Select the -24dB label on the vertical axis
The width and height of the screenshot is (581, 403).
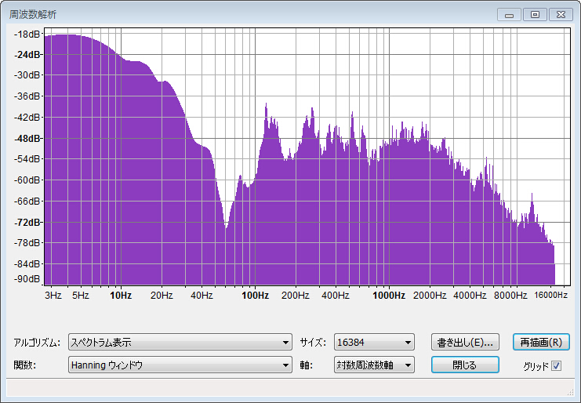pos(29,55)
